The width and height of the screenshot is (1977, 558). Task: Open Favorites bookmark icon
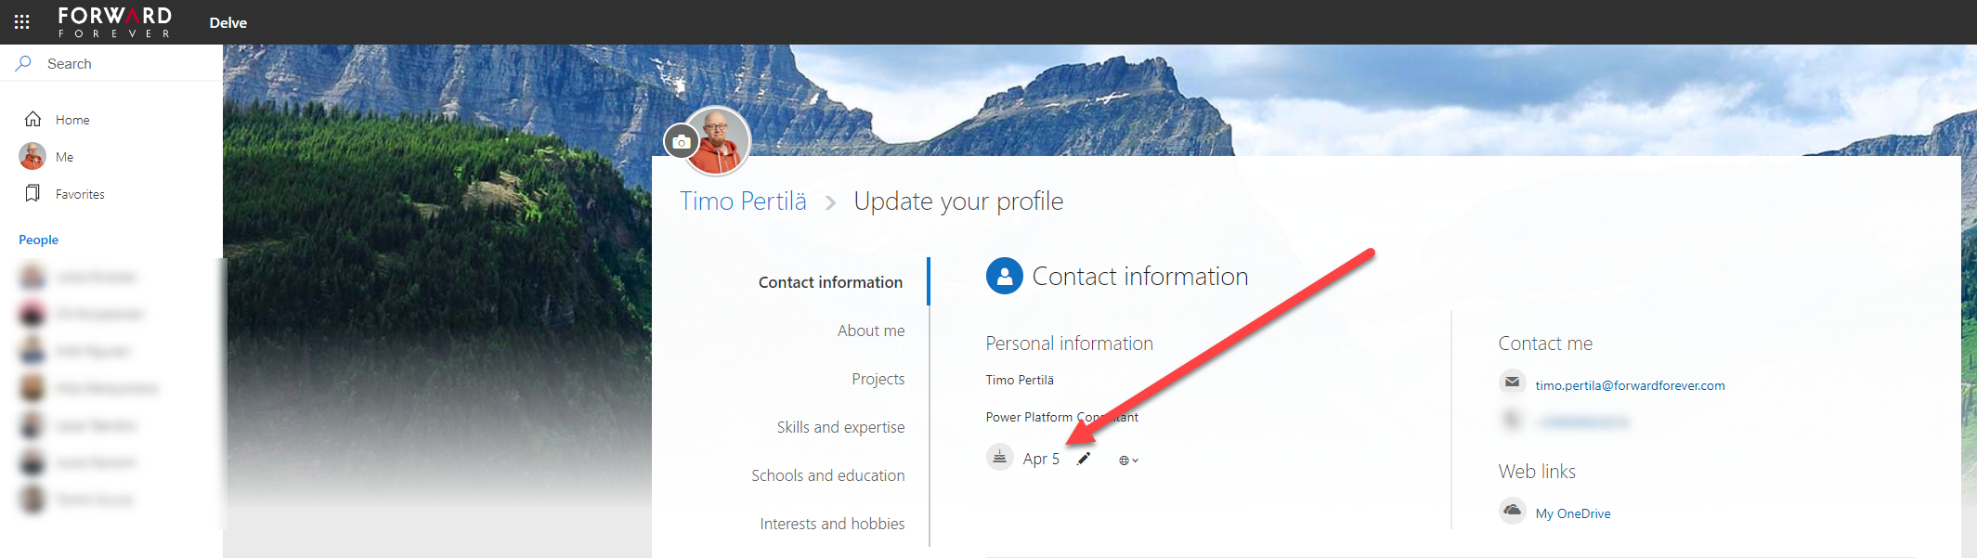click(33, 193)
